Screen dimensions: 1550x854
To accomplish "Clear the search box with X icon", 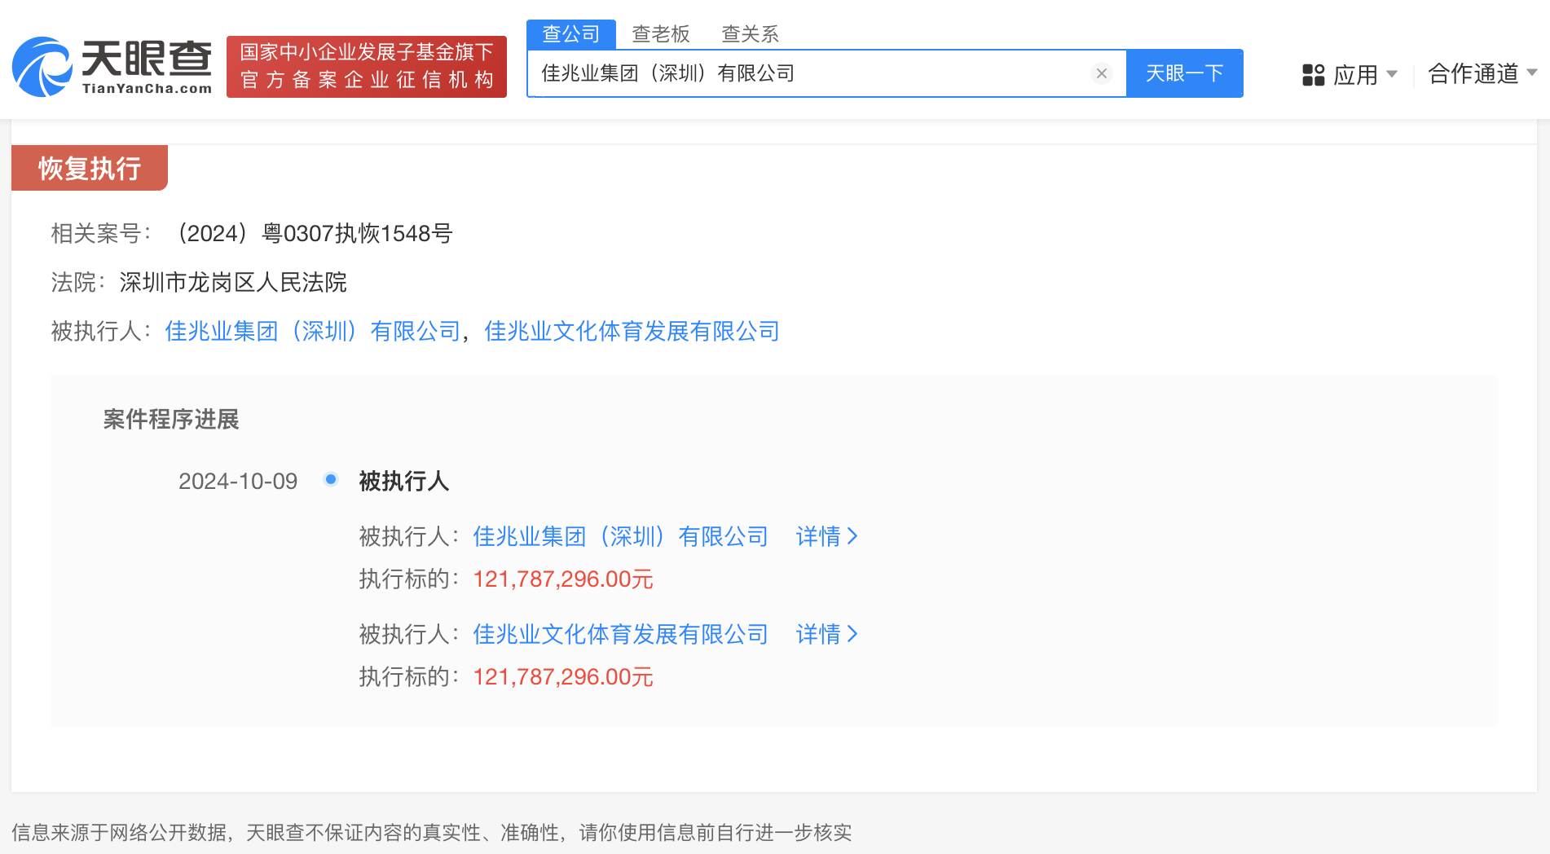I will [1101, 73].
